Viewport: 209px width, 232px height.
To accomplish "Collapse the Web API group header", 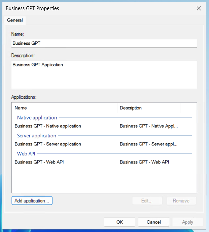I will click(x=26, y=154).
